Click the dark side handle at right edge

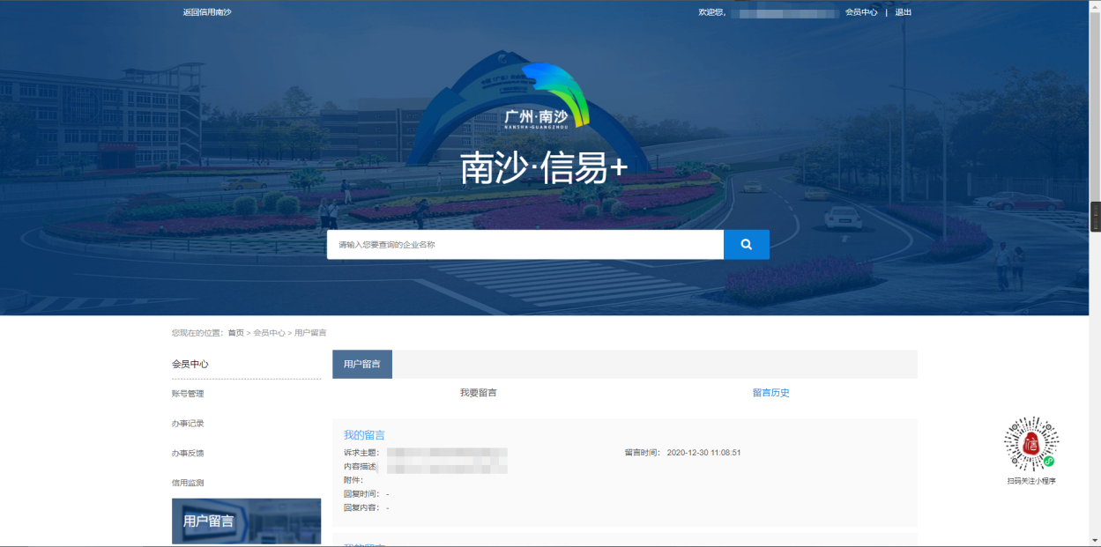pyautogui.click(x=1096, y=217)
